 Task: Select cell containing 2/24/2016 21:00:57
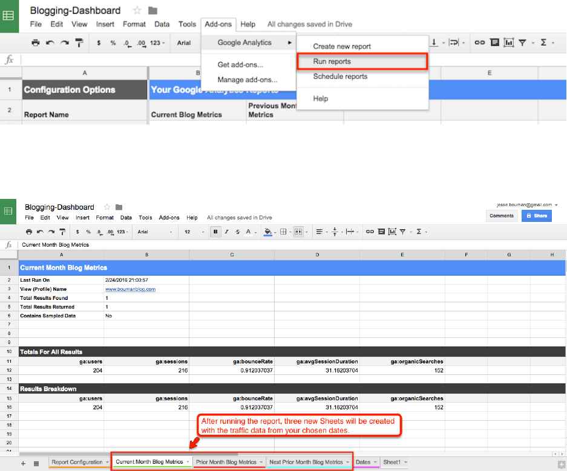(x=146, y=280)
